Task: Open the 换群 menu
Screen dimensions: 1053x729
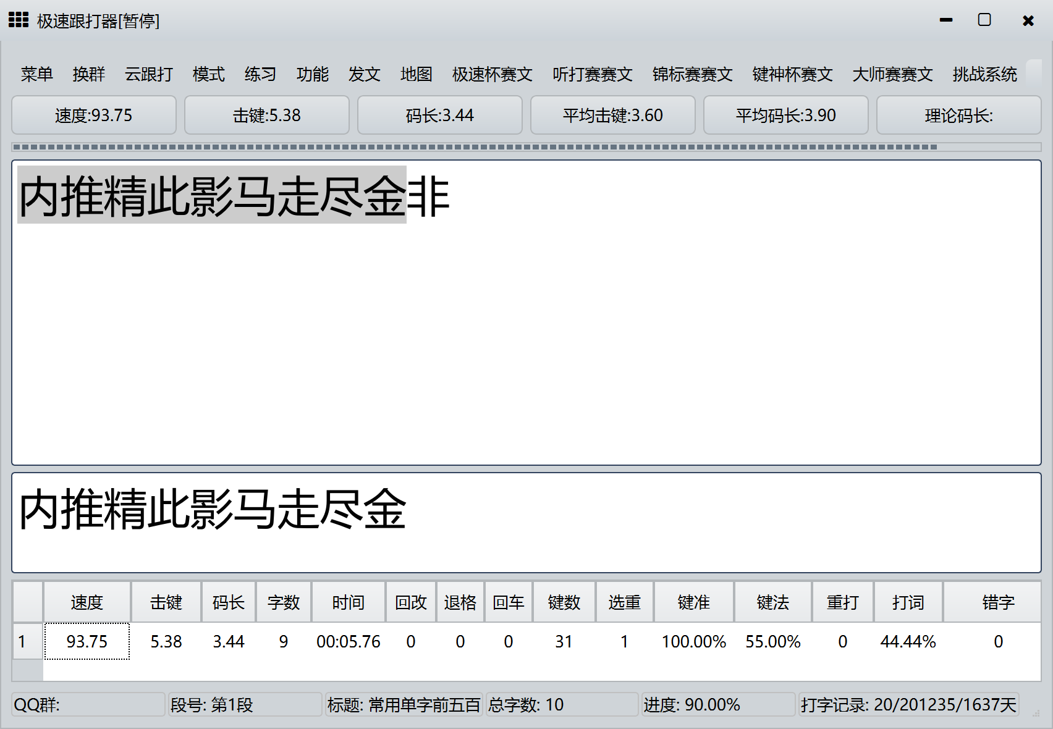Action: [89, 74]
